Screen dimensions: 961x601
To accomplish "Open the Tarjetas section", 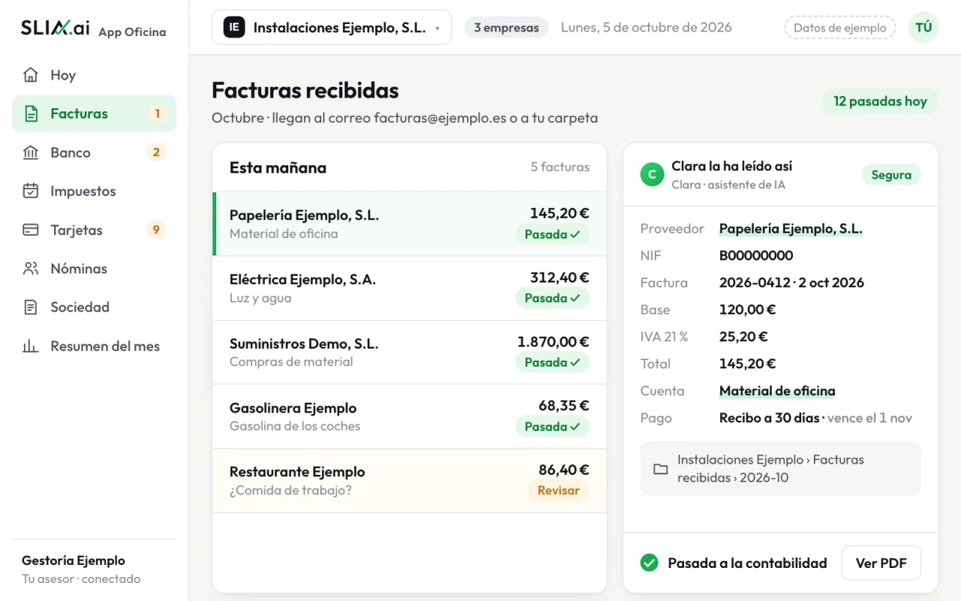I will (x=95, y=230).
